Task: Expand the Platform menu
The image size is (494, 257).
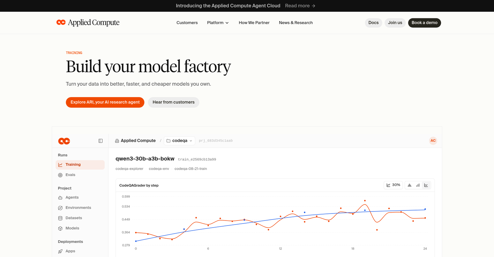Action: coord(218,23)
